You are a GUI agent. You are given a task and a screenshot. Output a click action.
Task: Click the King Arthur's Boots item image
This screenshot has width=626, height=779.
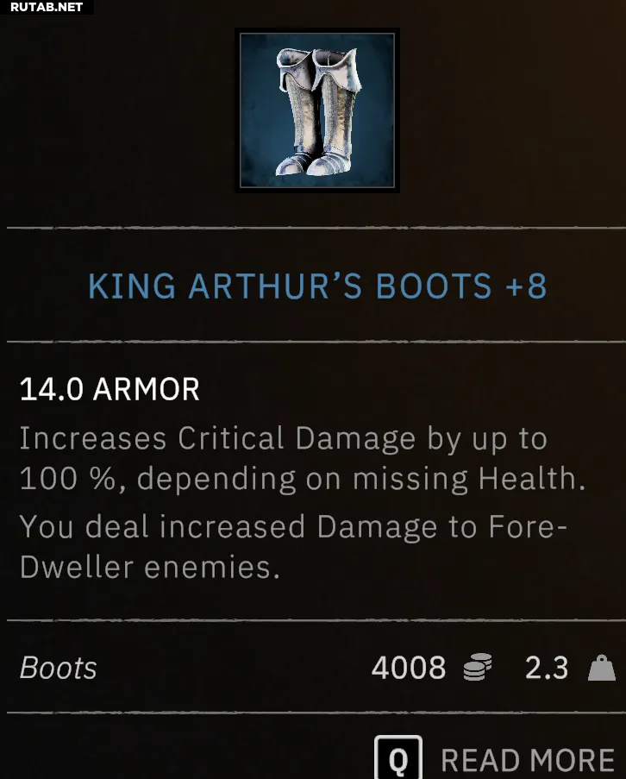(317, 110)
